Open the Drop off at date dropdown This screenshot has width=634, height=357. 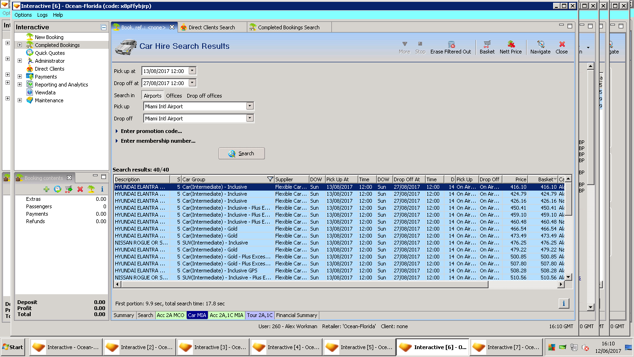(192, 83)
